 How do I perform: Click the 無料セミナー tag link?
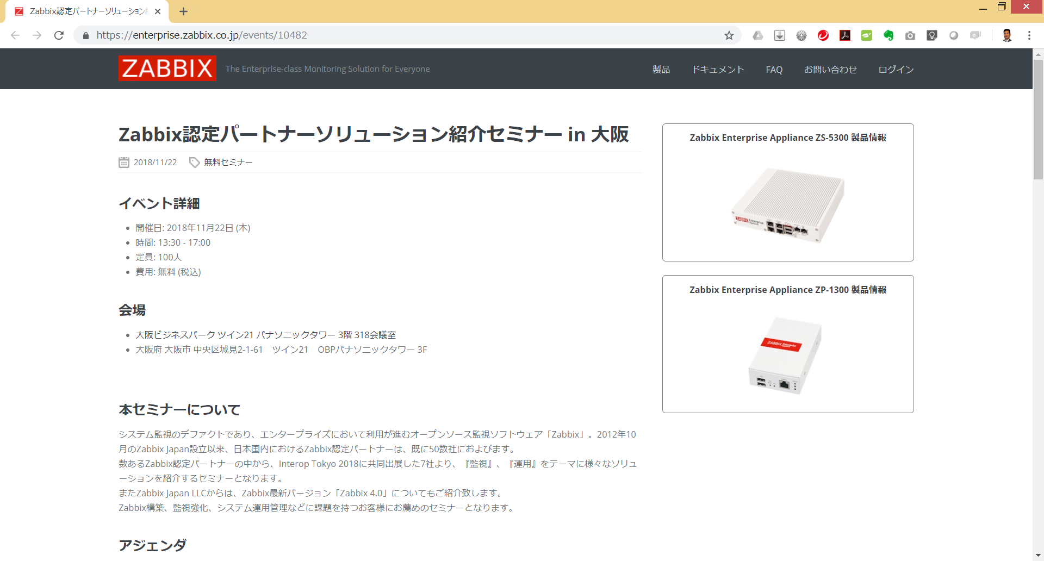coord(228,162)
